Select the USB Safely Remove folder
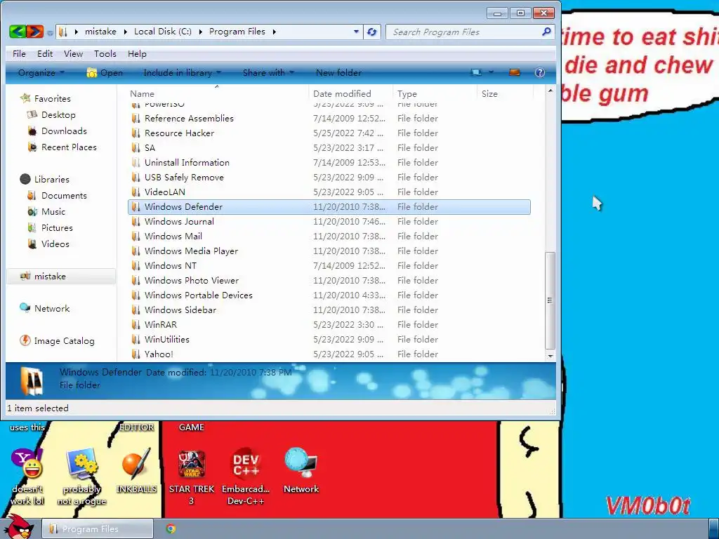 [x=329, y=178]
